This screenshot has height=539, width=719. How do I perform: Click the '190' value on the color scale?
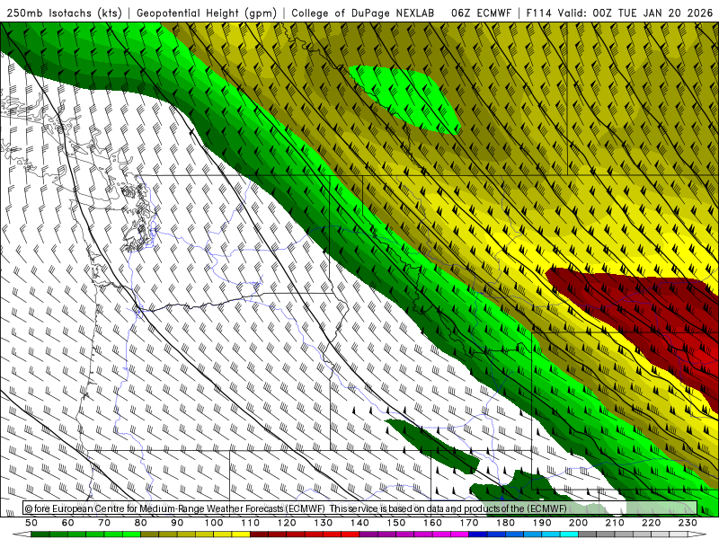pos(542,523)
